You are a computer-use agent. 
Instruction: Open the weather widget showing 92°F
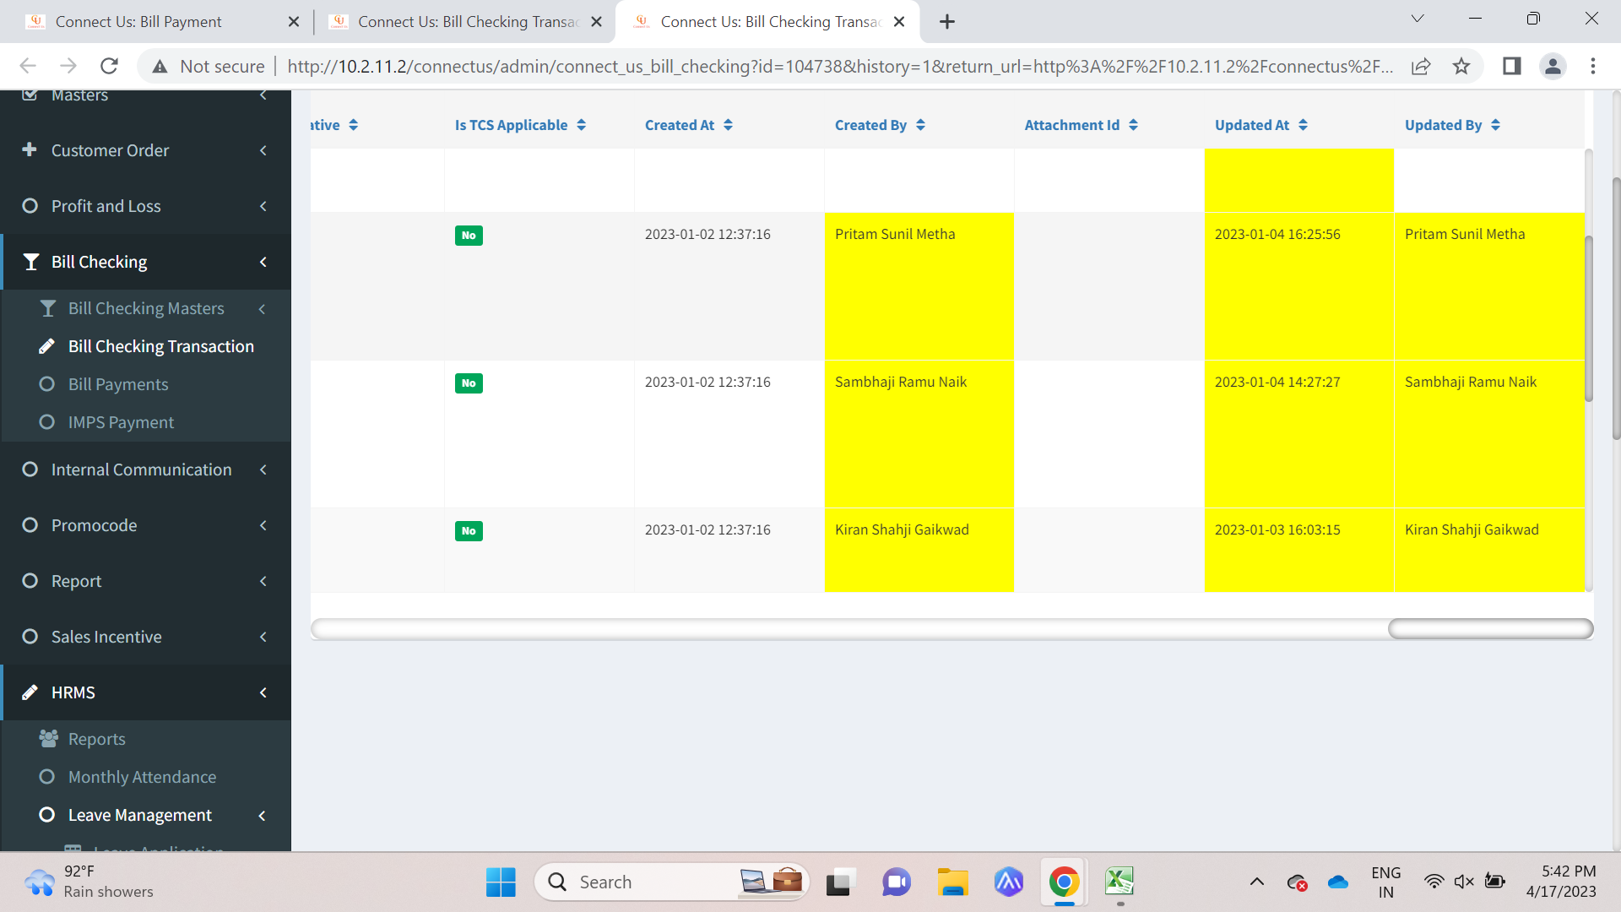(89, 882)
